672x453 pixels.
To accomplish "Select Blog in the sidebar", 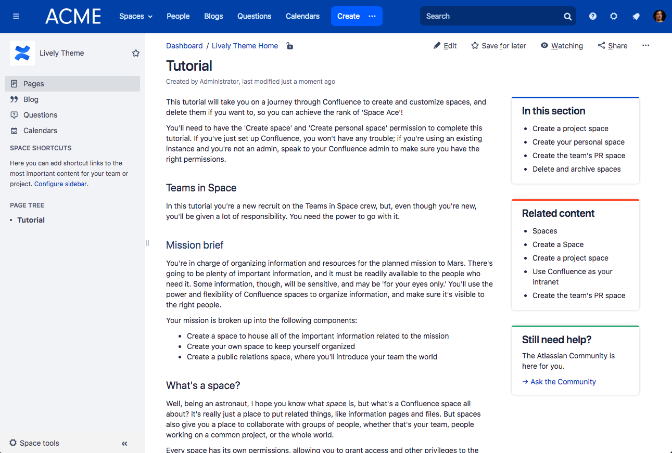I will click(x=72, y=99).
